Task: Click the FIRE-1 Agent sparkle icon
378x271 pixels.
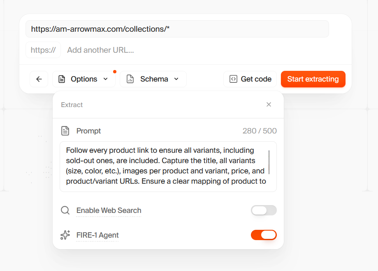Action: point(65,235)
